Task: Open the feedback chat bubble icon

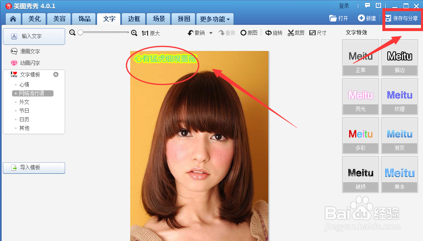Action: (x=367, y=5)
